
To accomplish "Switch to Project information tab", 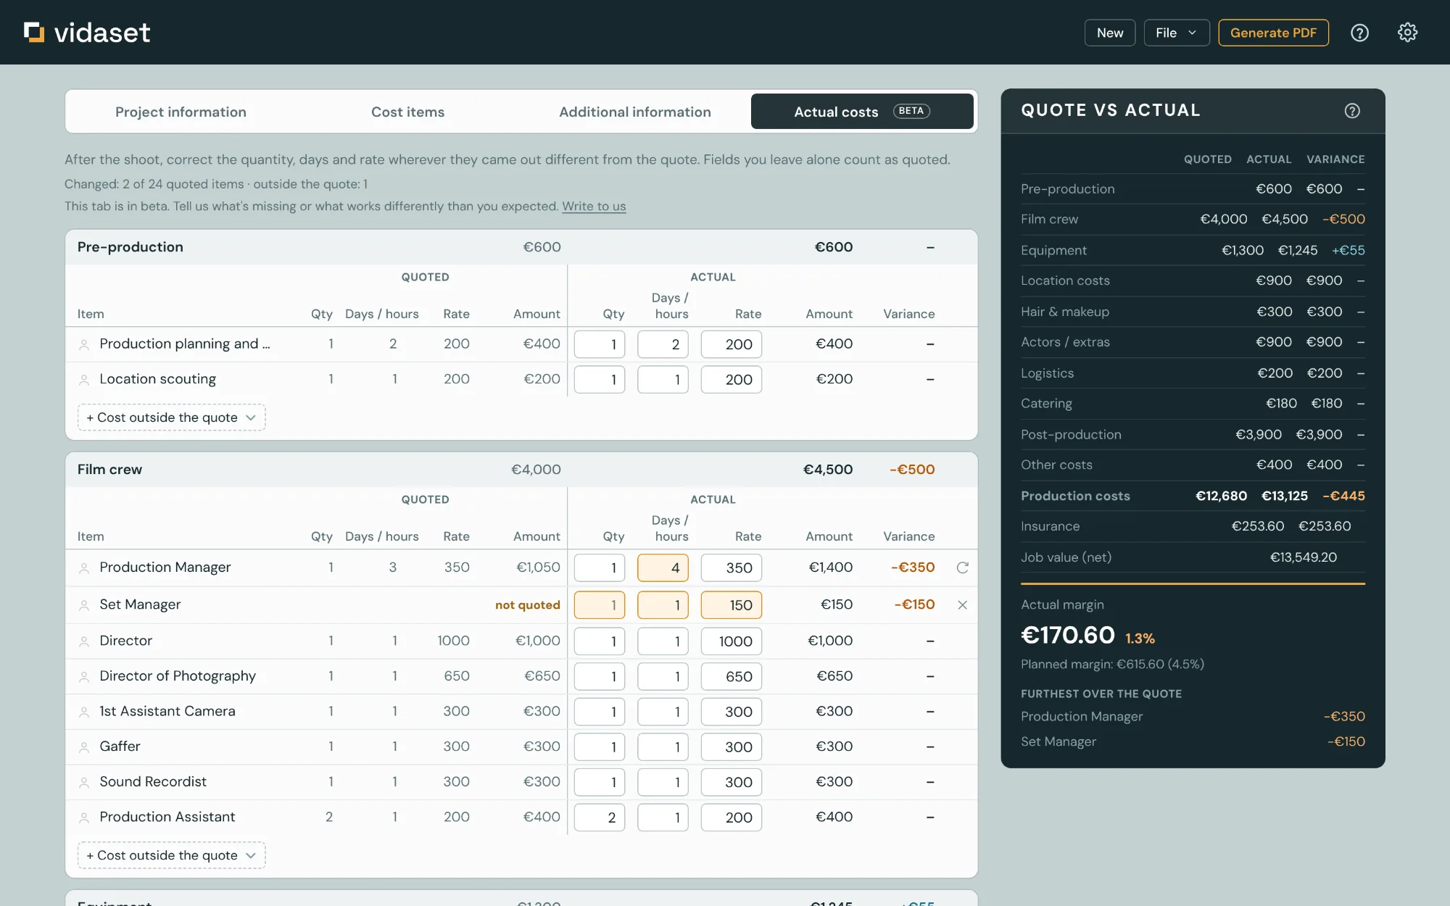I will (181, 112).
